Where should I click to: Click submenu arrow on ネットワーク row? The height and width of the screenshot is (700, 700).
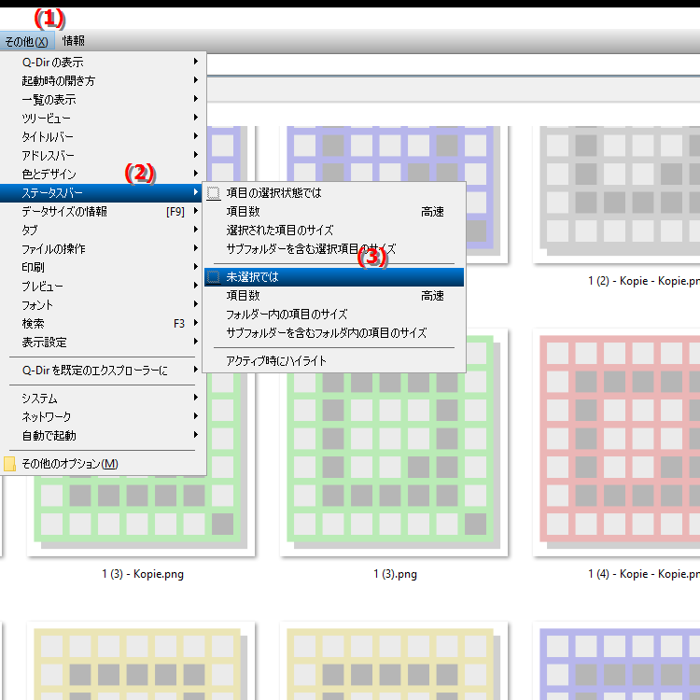tap(196, 416)
